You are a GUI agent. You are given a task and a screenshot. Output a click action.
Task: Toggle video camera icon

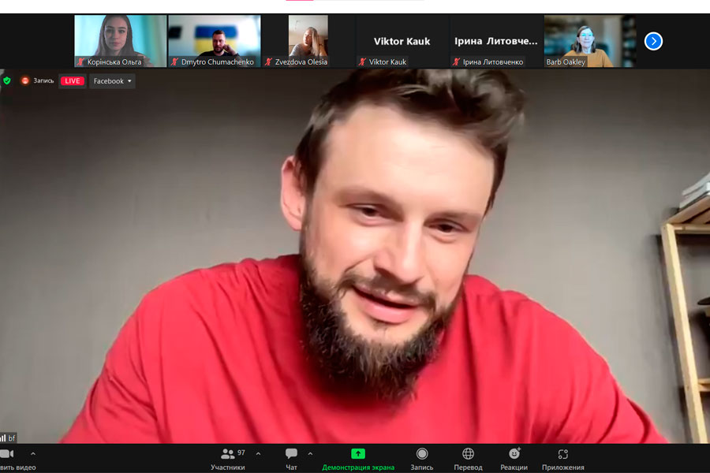[x=7, y=453]
